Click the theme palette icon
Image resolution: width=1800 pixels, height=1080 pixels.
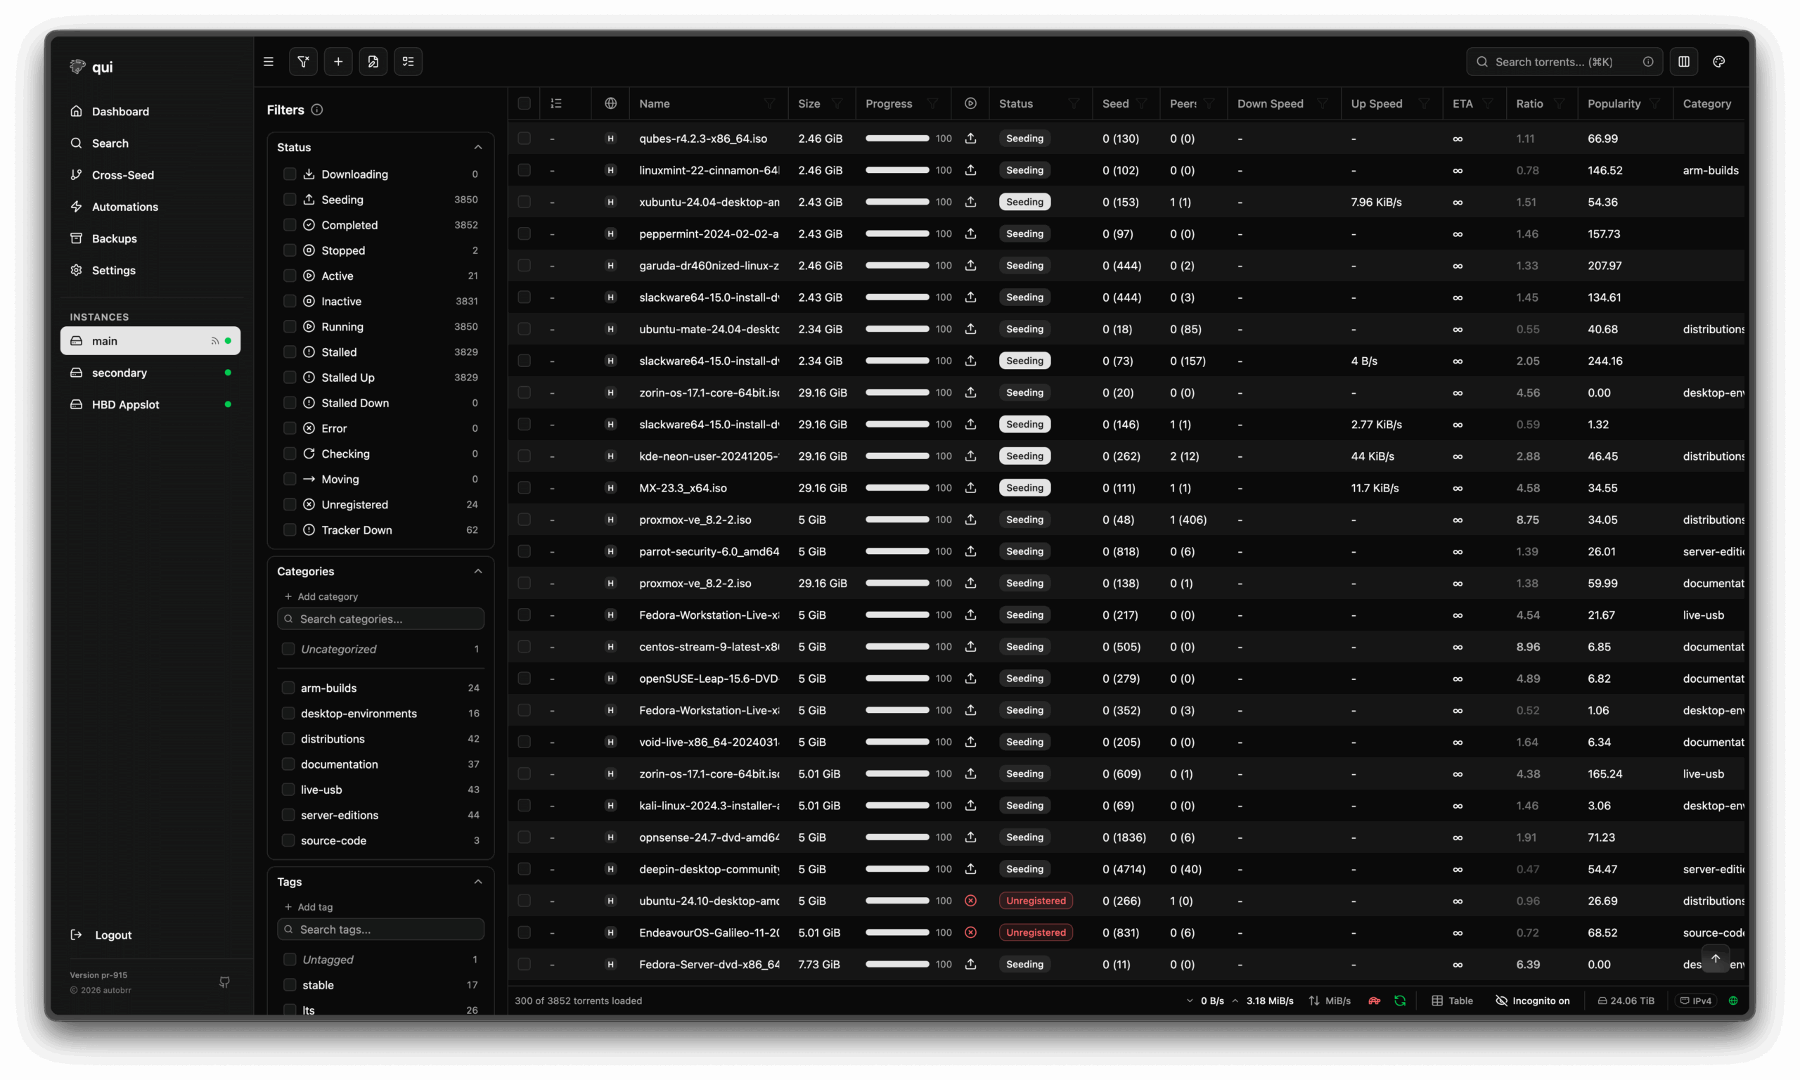1718,62
